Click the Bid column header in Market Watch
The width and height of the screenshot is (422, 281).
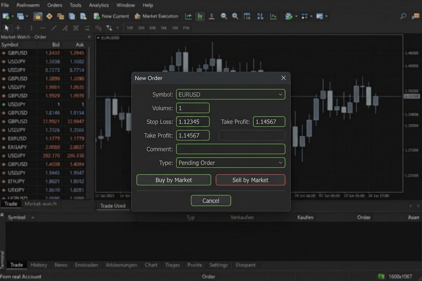point(56,45)
